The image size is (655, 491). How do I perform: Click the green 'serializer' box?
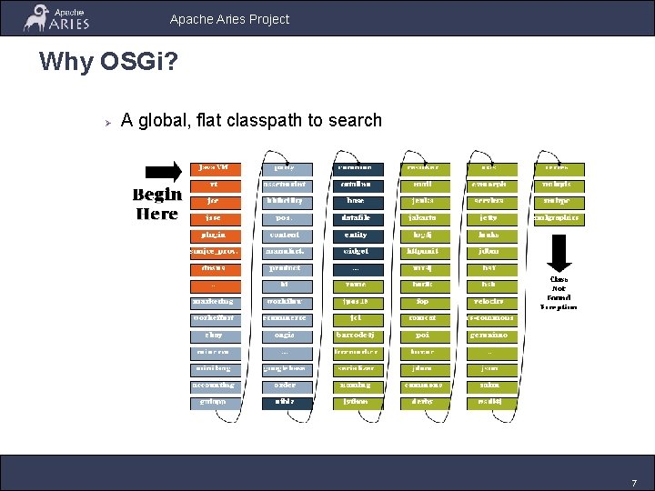tap(358, 370)
